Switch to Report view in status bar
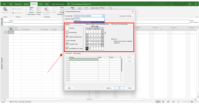The height and width of the screenshot is (104, 199). (178, 102)
